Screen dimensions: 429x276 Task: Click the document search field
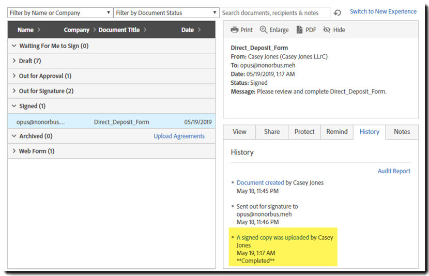tap(275, 13)
